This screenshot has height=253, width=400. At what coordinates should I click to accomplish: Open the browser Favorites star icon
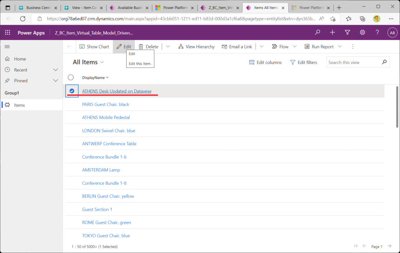(349, 19)
